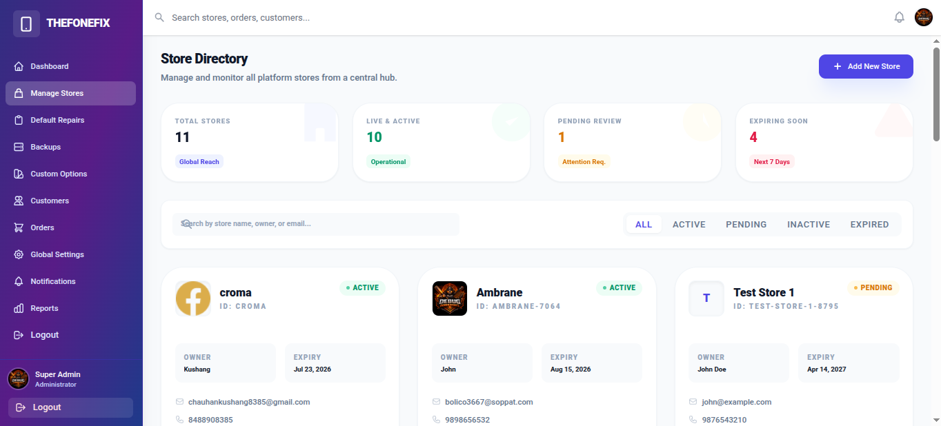Open Dashboard from the sidebar
The width and height of the screenshot is (941, 426).
point(70,66)
